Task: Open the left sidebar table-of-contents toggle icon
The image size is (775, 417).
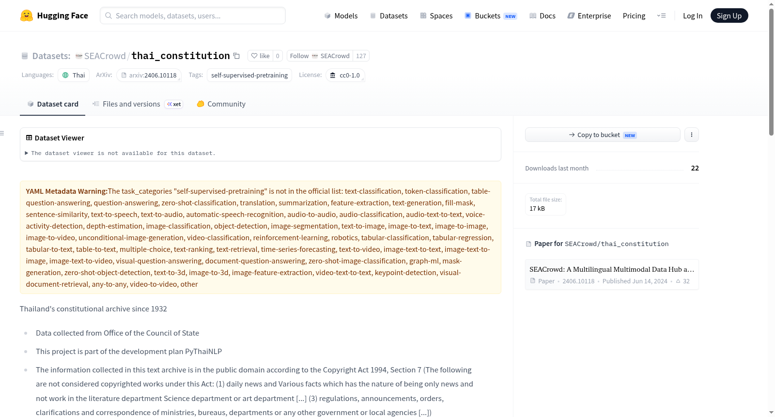Action: coord(2,133)
